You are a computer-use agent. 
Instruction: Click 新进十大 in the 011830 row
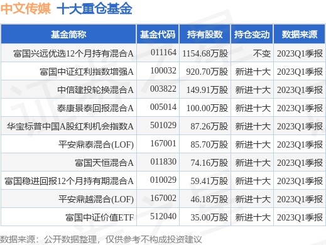(x=253, y=163)
